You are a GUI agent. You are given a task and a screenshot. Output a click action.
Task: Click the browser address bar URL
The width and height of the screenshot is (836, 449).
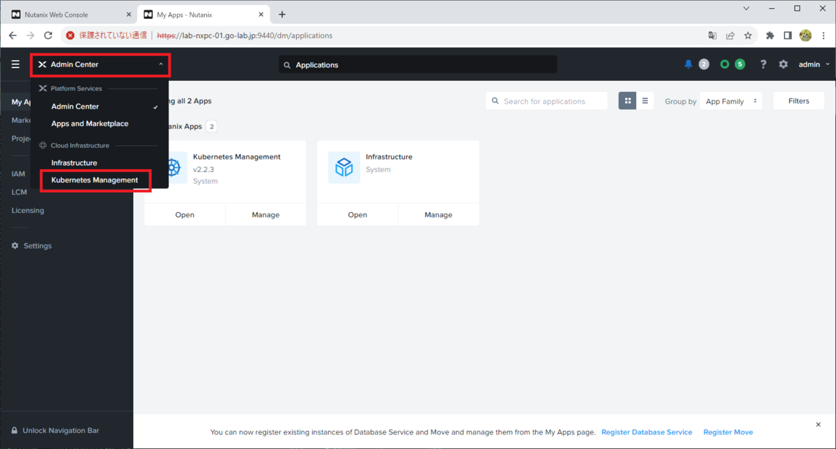click(x=245, y=36)
